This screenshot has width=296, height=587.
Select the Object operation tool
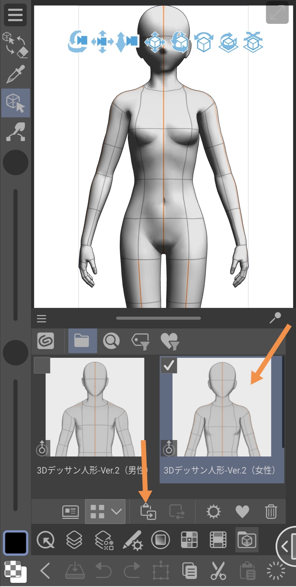point(15,103)
